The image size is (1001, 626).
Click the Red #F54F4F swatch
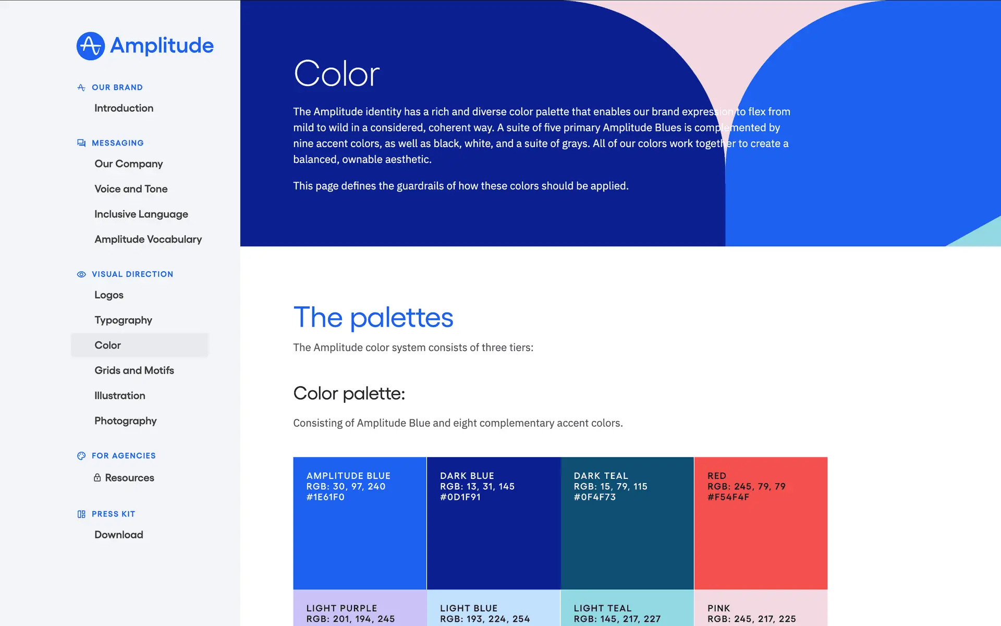(x=761, y=523)
